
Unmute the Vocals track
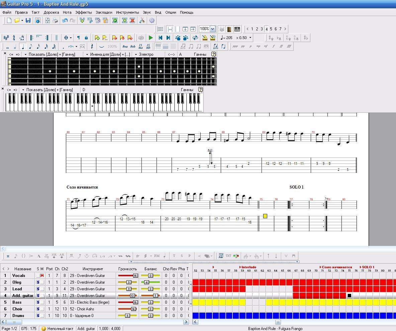[x=42, y=276]
